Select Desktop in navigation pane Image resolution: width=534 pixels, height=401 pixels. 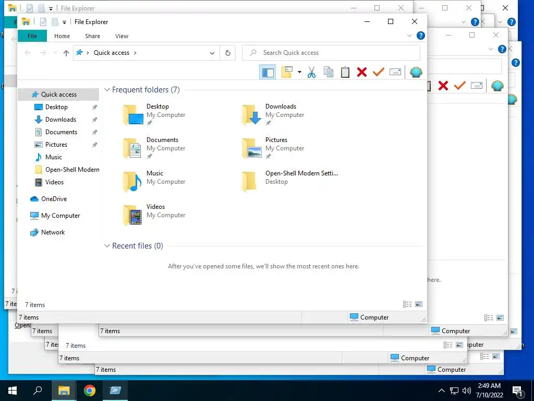pos(56,107)
